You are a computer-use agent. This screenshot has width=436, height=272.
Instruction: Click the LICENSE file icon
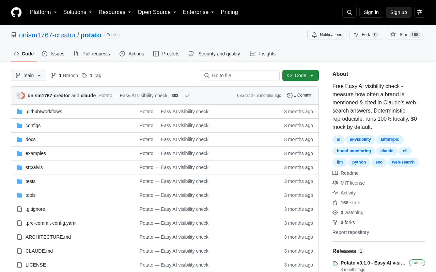[x=19, y=265]
